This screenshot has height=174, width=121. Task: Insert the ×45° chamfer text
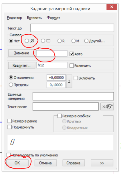coord(107,106)
